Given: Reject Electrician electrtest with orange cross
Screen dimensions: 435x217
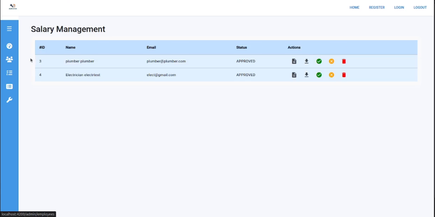Looking at the screenshot, I should tap(331, 75).
